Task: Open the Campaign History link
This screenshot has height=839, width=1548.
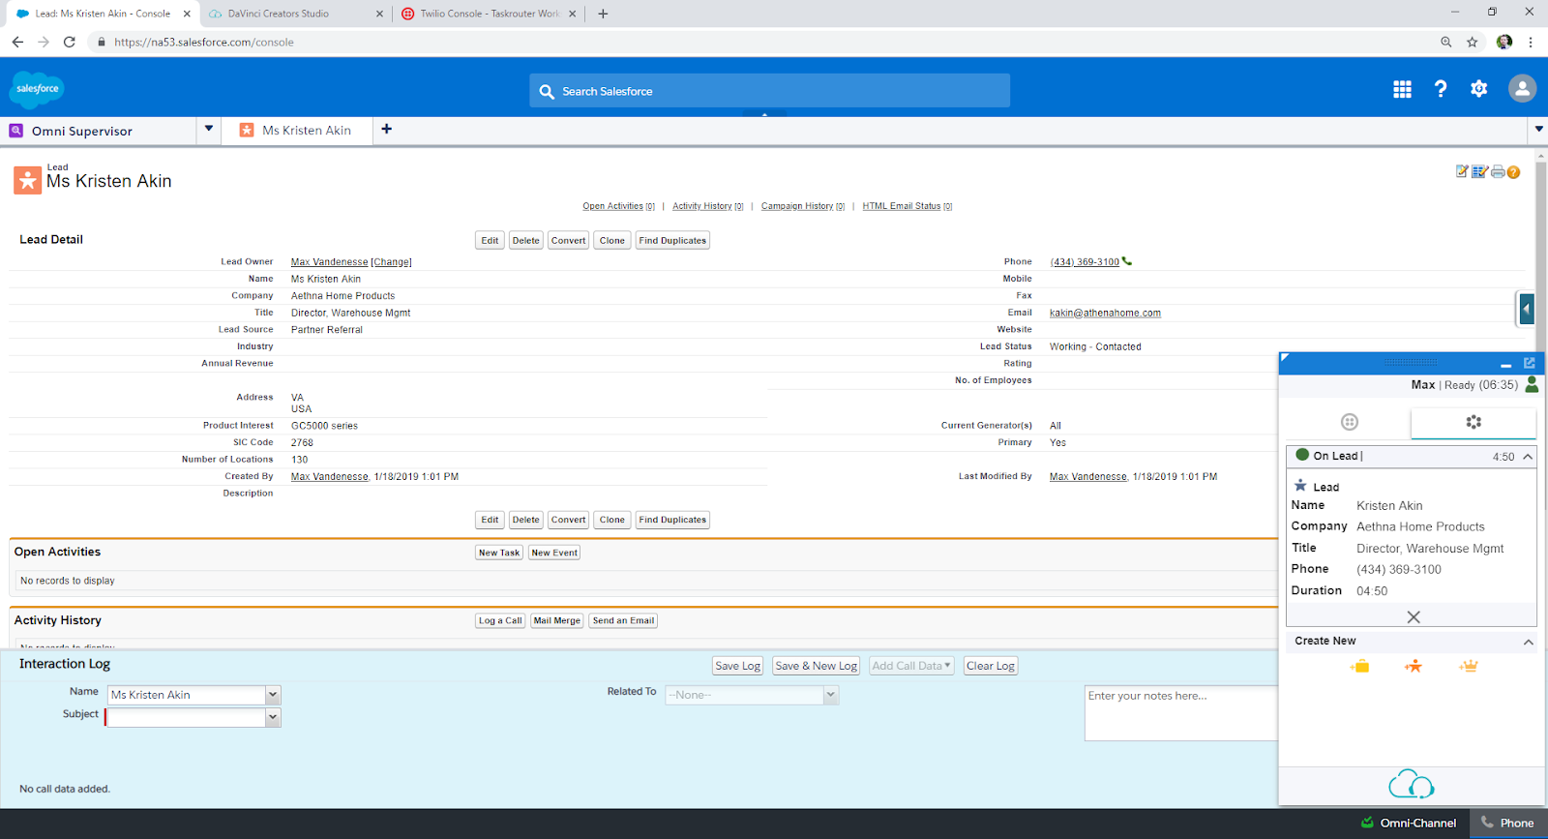Action: pyautogui.click(x=803, y=206)
